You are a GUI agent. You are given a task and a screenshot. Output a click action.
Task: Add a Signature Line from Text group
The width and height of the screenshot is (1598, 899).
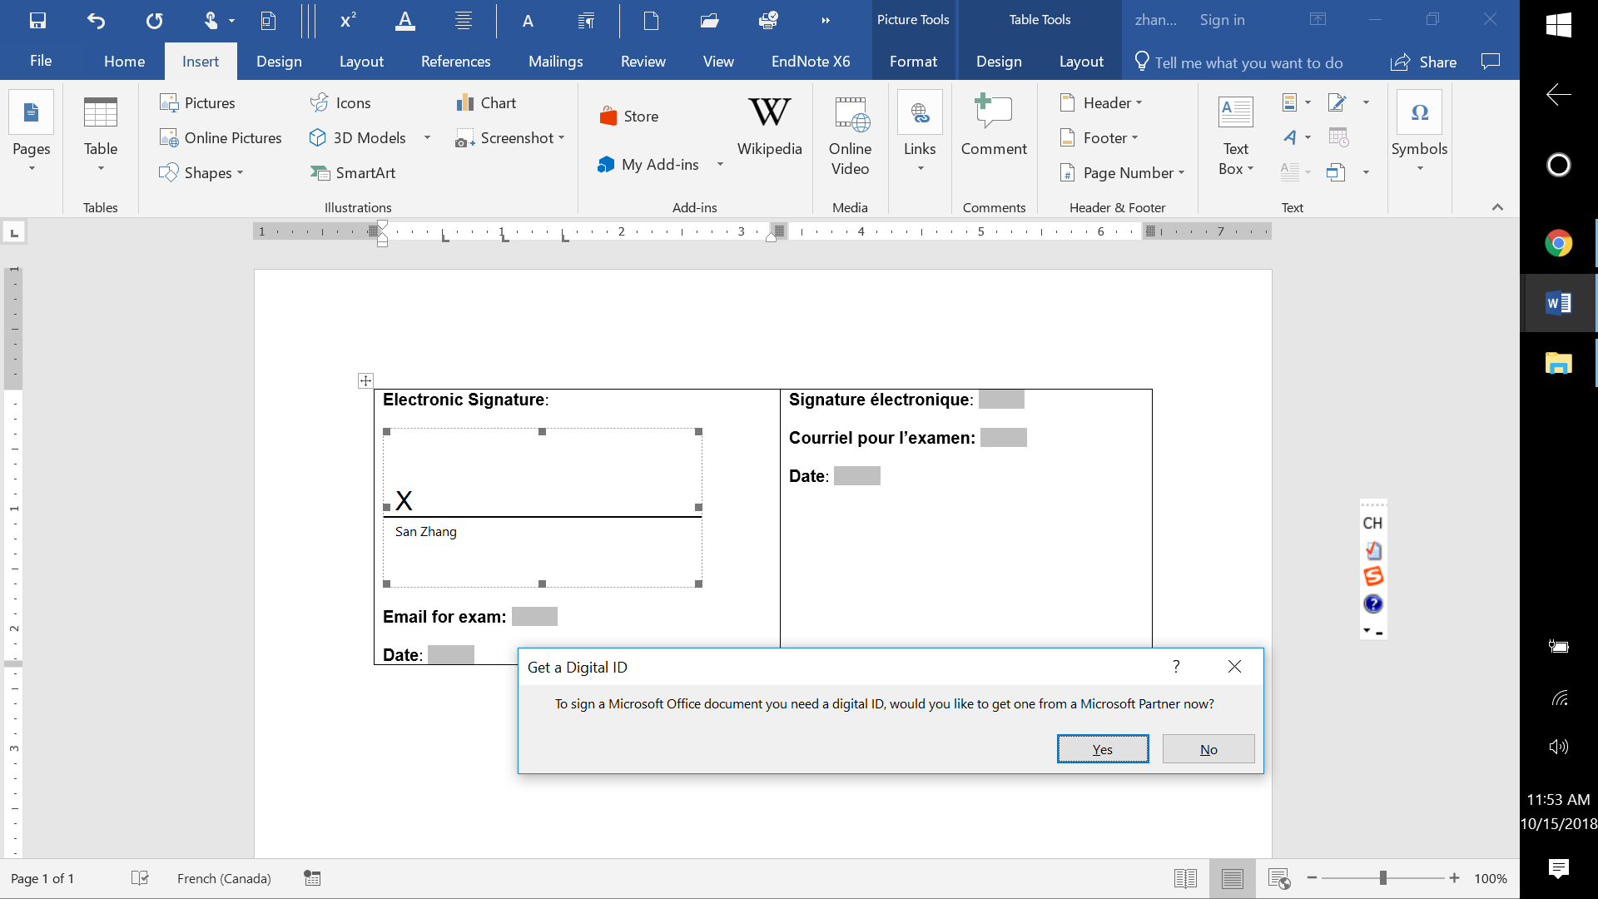pos(1337,103)
